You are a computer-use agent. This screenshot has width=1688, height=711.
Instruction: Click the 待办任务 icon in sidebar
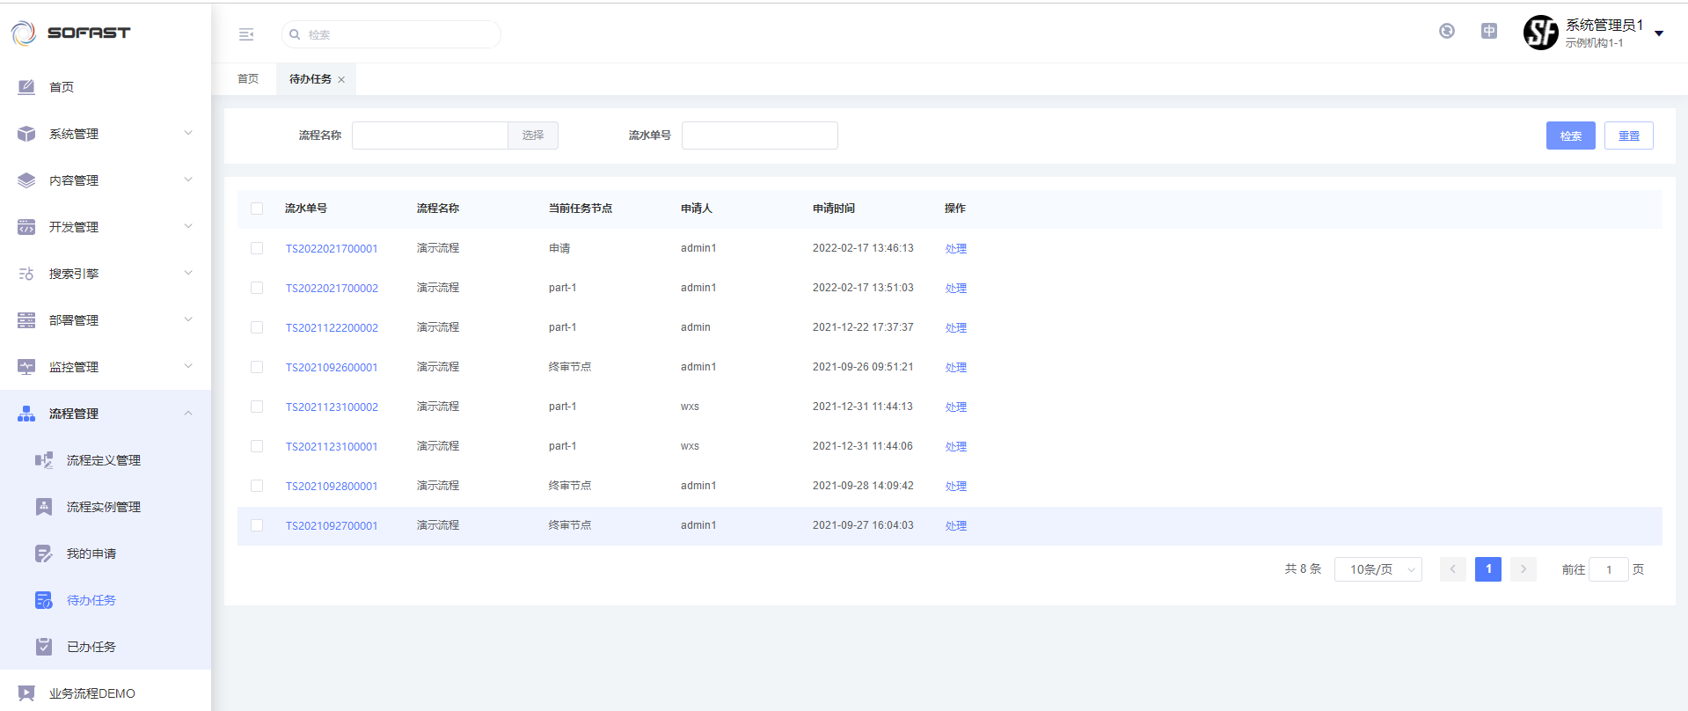pyautogui.click(x=43, y=600)
